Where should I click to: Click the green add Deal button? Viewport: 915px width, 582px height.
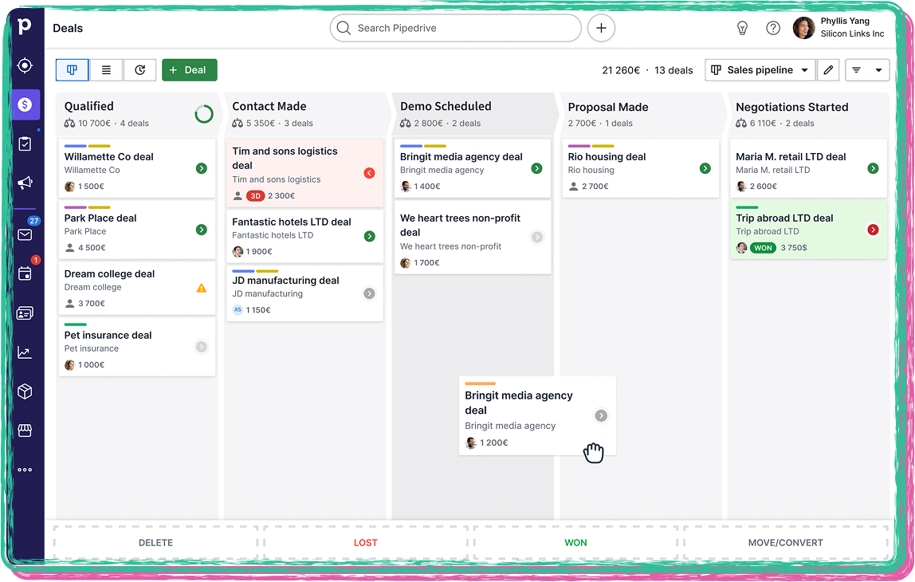(x=190, y=70)
